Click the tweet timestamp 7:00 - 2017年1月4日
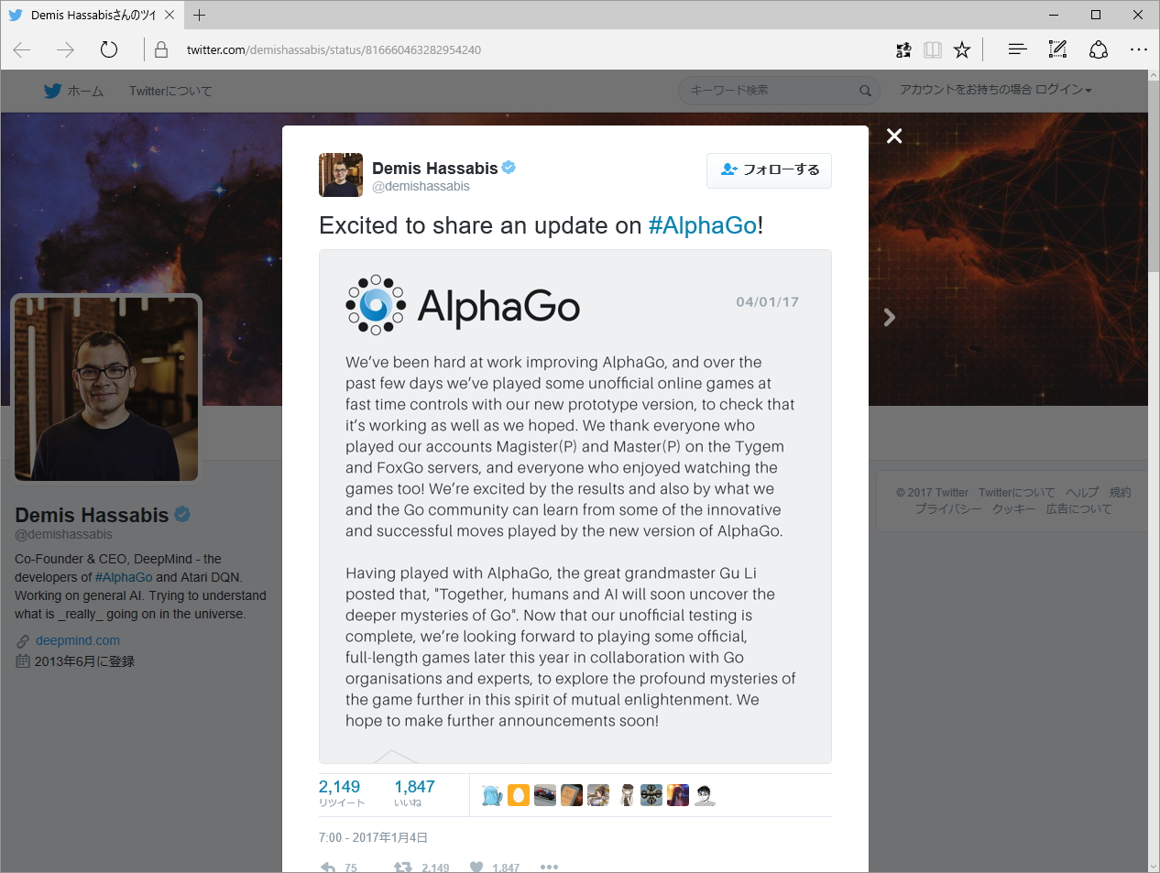1160x873 pixels. coord(373,837)
